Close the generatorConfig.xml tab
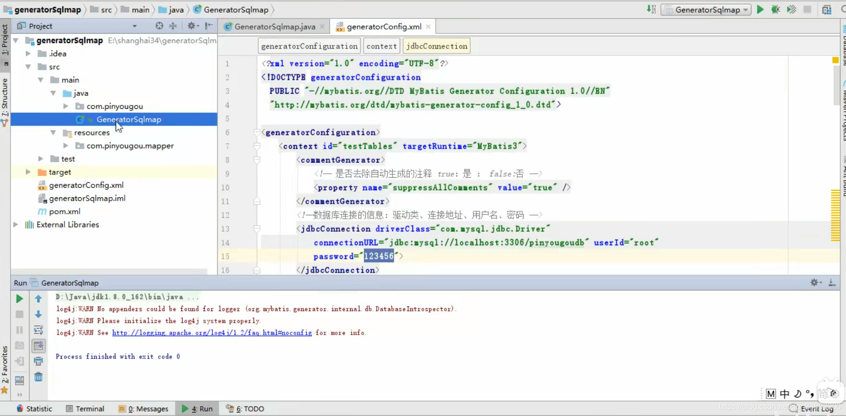This screenshot has height=416, width=846. (x=428, y=26)
